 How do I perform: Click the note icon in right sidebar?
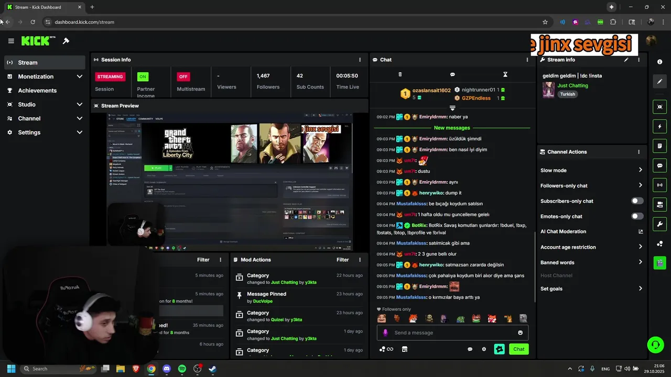click(x=659, y=146)
